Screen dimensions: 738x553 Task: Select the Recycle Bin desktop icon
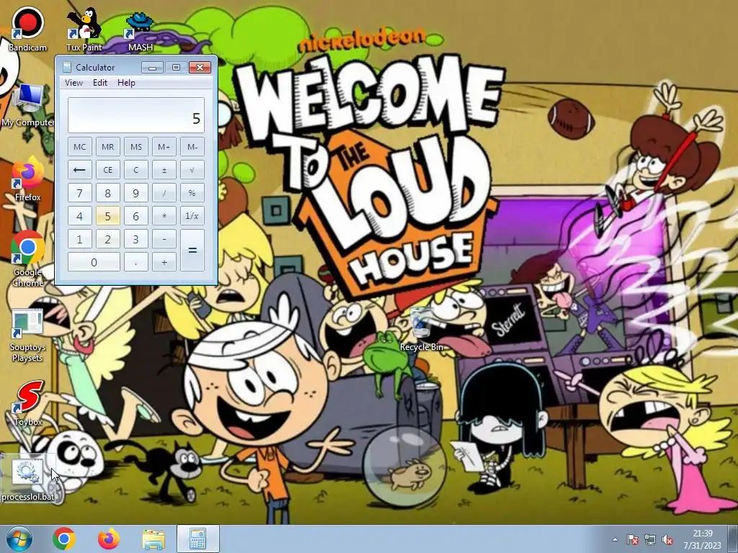(421, 329)
